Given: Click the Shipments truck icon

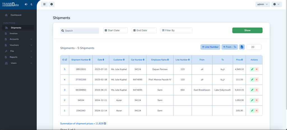Looking at the screenshot, I should 6,28.
